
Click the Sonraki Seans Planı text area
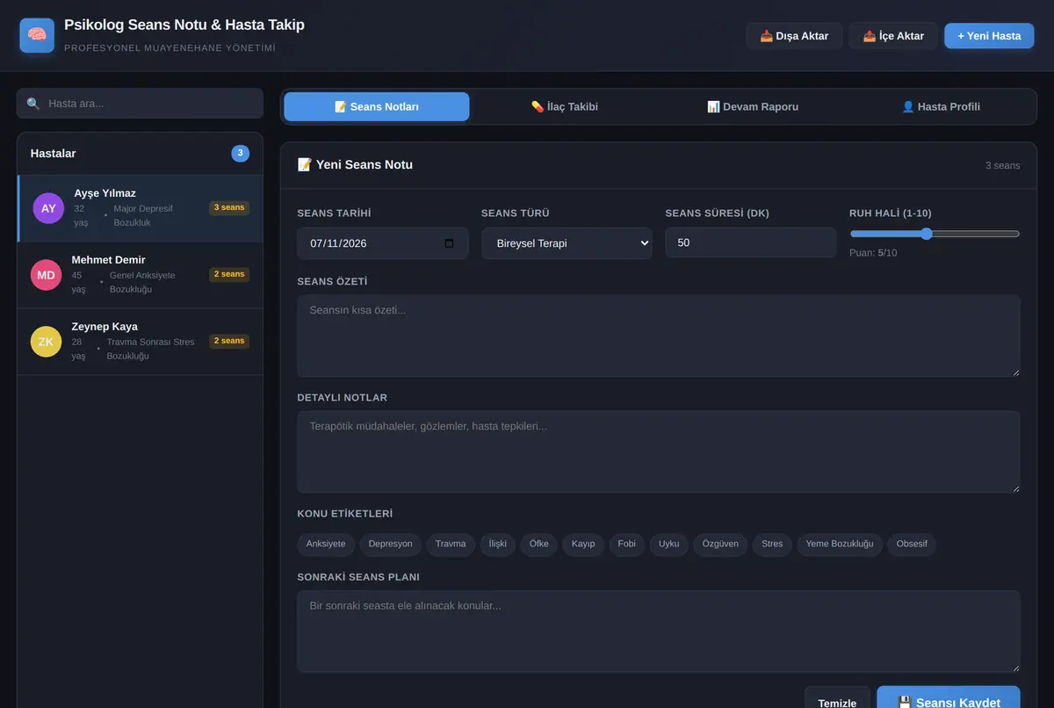pyautogui.click(x=659, y=632)
